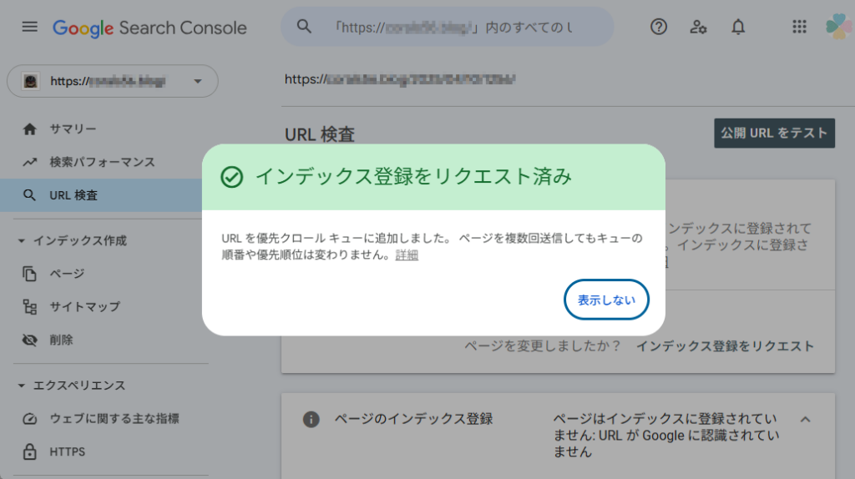Click インデックス登録をリクエスト link

click(726, 346)
